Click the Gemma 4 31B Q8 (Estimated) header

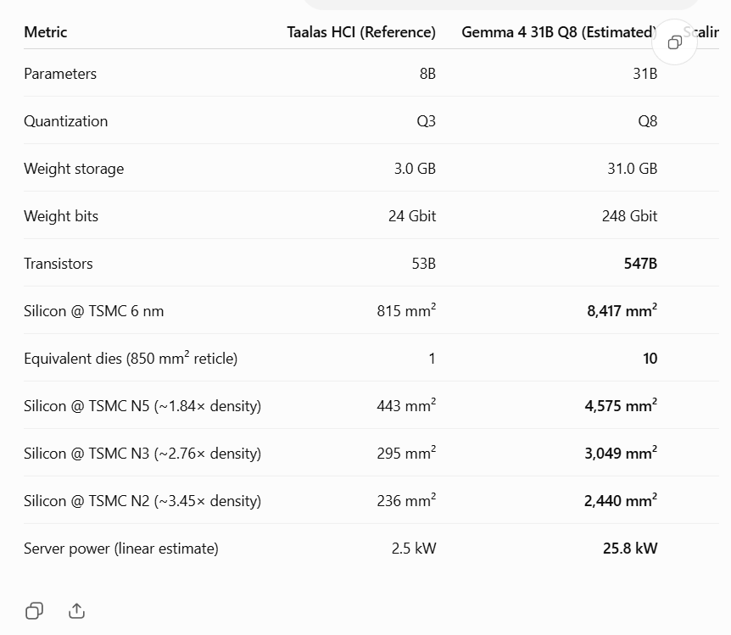click(559, 32)
